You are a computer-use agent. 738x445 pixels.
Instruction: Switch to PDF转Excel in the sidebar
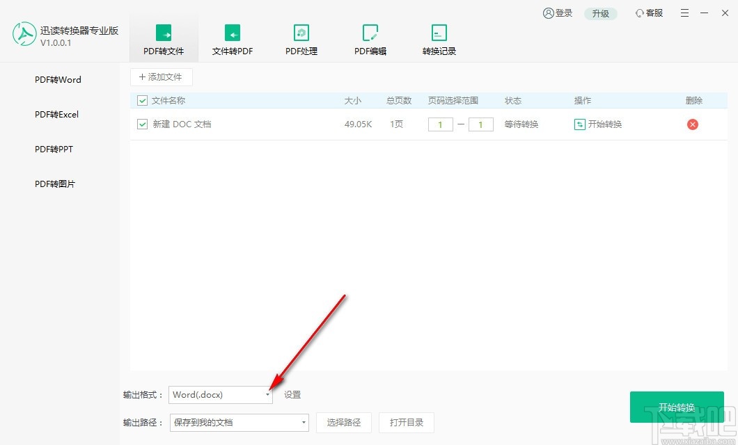[56, 114]
